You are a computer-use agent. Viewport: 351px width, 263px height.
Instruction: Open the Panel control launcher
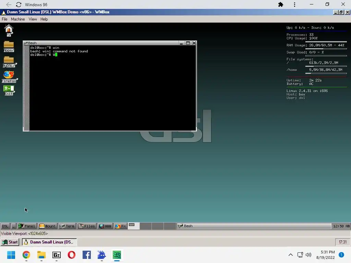(26, 226)
